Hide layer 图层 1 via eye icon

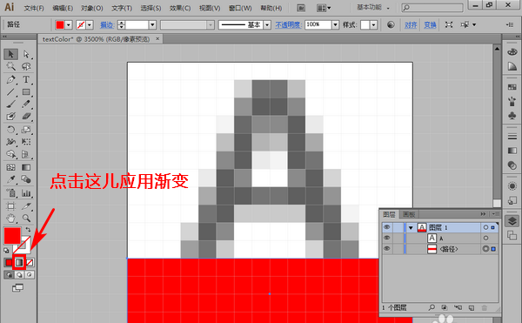pyautogui.click(x=386, y=227)
